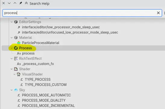
Task: Collapse the RichTextEffect tree node
Action: (x=11, y=58)
